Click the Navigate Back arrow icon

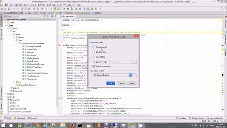coord(42,9)
